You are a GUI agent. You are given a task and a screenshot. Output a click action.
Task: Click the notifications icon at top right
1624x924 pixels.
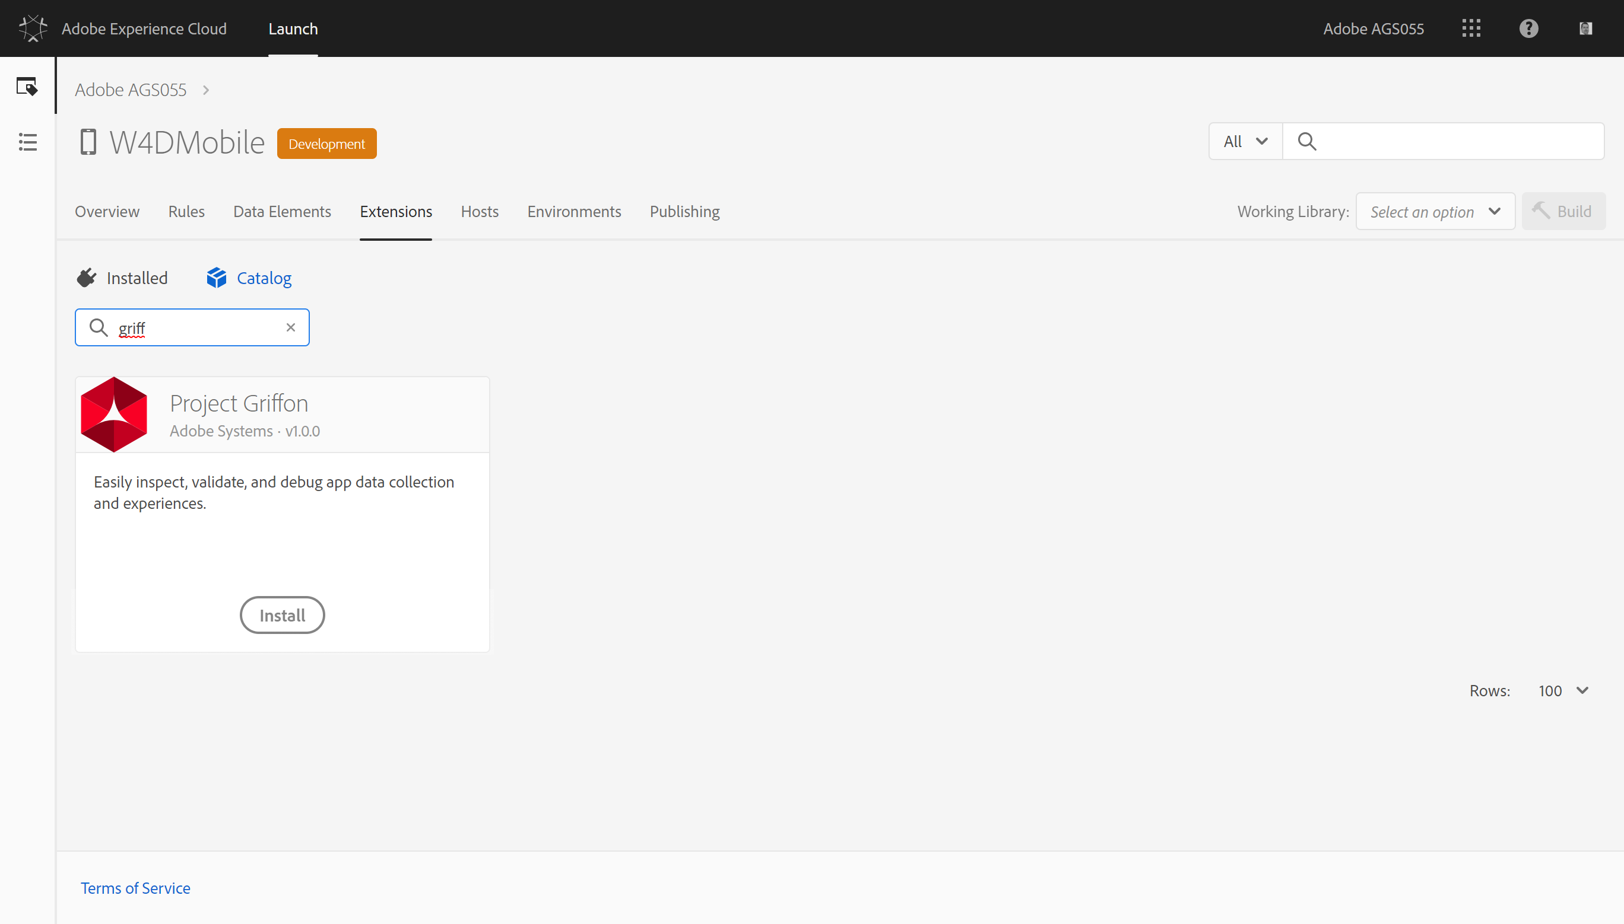point(1585,28)
